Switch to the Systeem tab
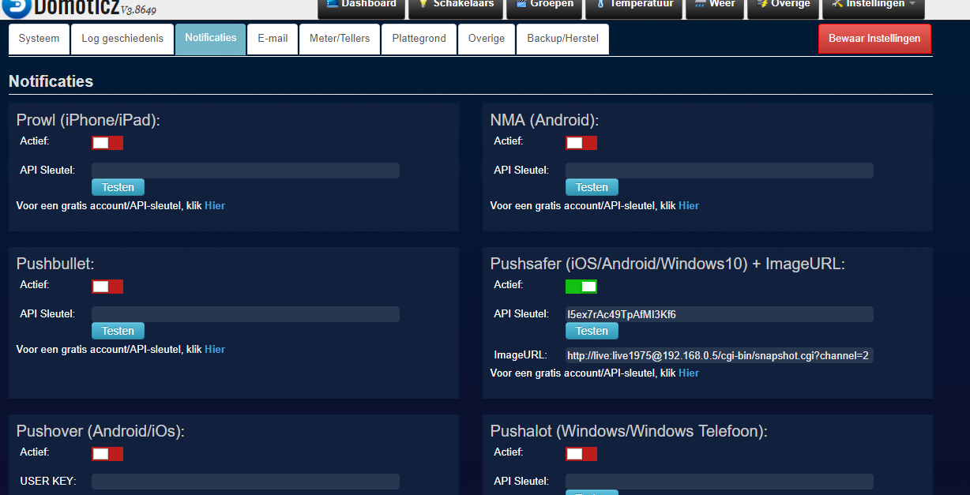The image size is (970, 495). [x=39, y=39]
